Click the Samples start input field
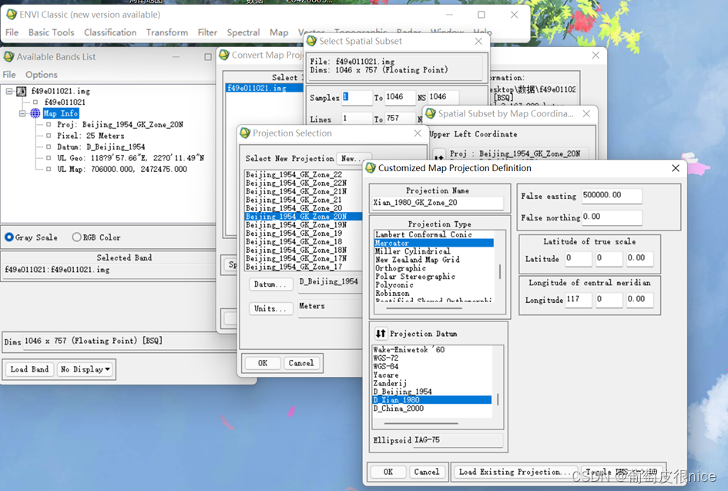This screenshot has width=728, height=491. [x=357, y=97]
